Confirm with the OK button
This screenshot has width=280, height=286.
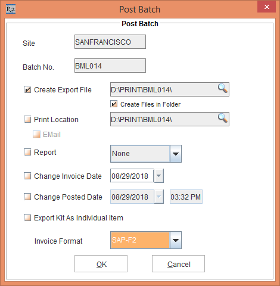click(x=101, y=264)
